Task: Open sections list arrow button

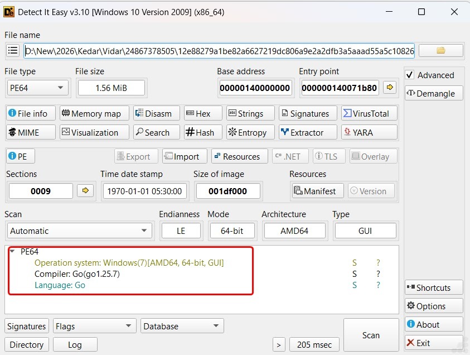Action: (x=85, y=191)
